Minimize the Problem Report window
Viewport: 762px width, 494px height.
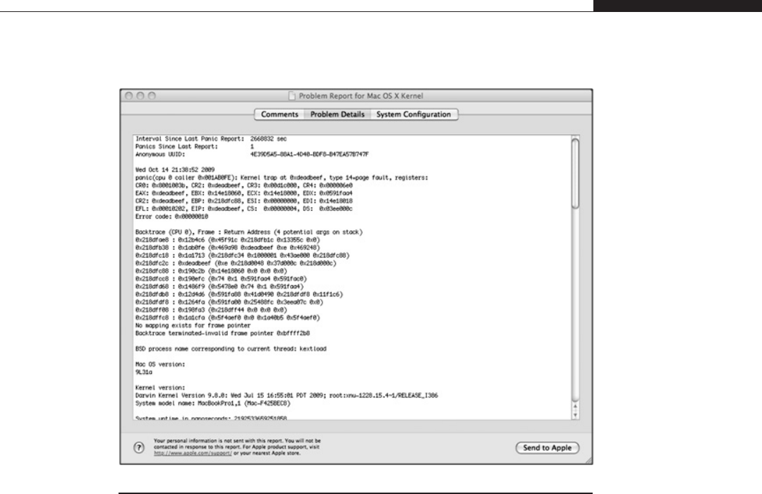[140, 96]
